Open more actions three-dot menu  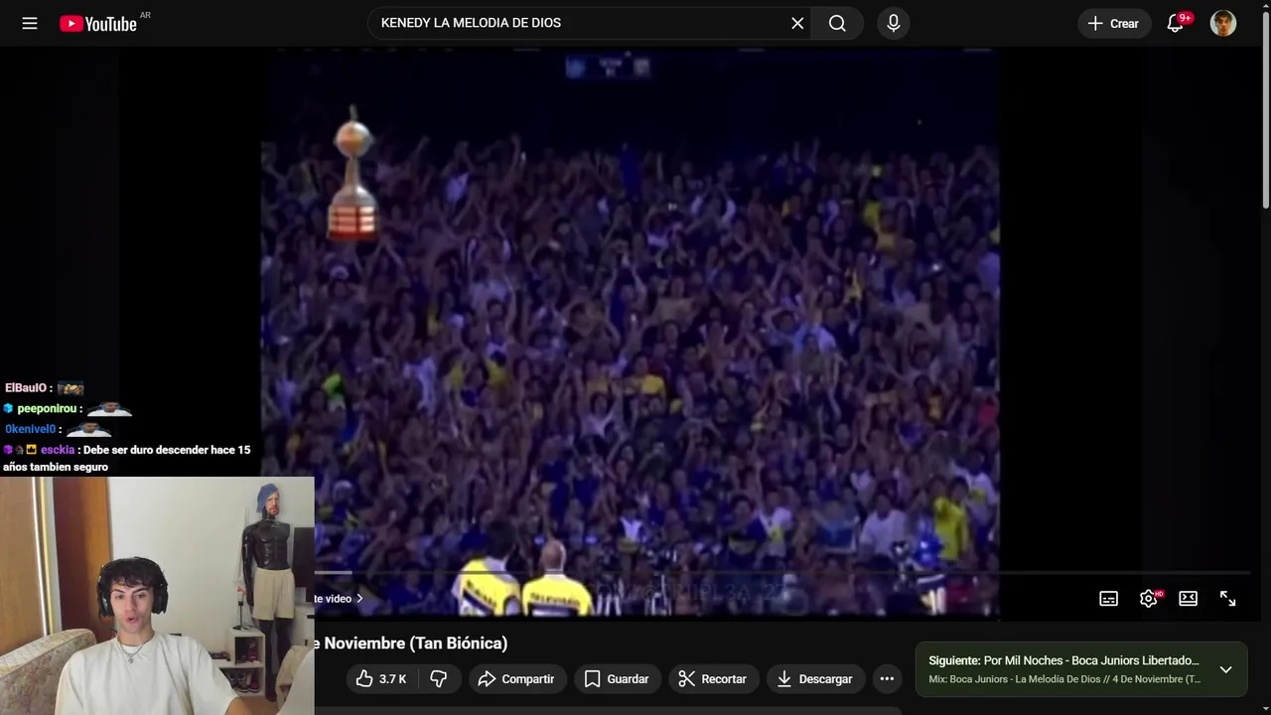coord(888,678)
